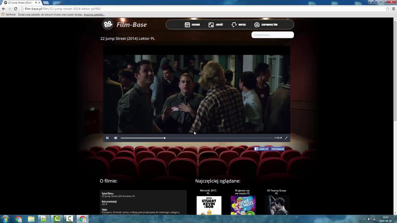Screen dimensions: 397x223
Task: Click the Film-Base site name text
Action: pos(132,24)
